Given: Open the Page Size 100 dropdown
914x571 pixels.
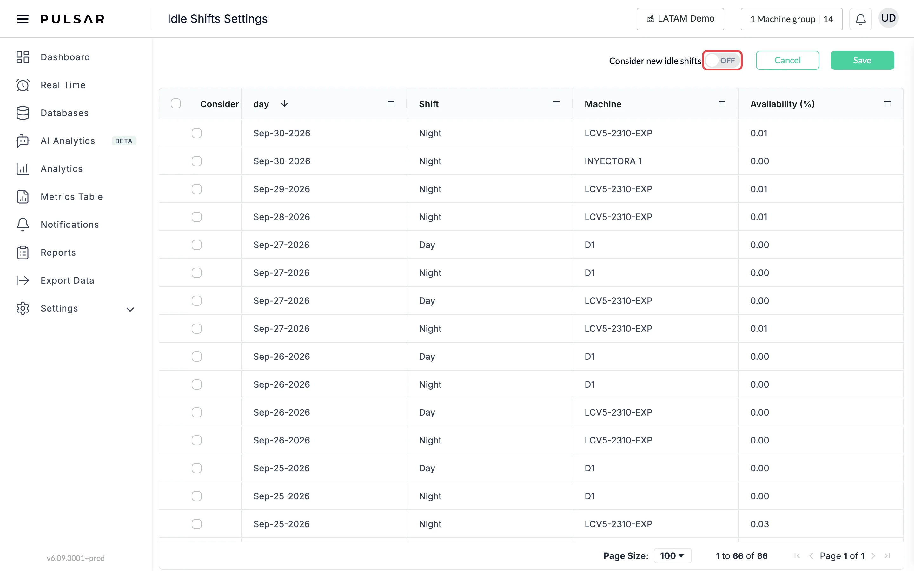Looking at the screenshot, I should tap(672, 555).
